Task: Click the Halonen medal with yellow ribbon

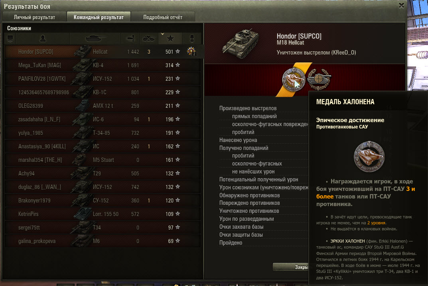Action: point(294,80)
